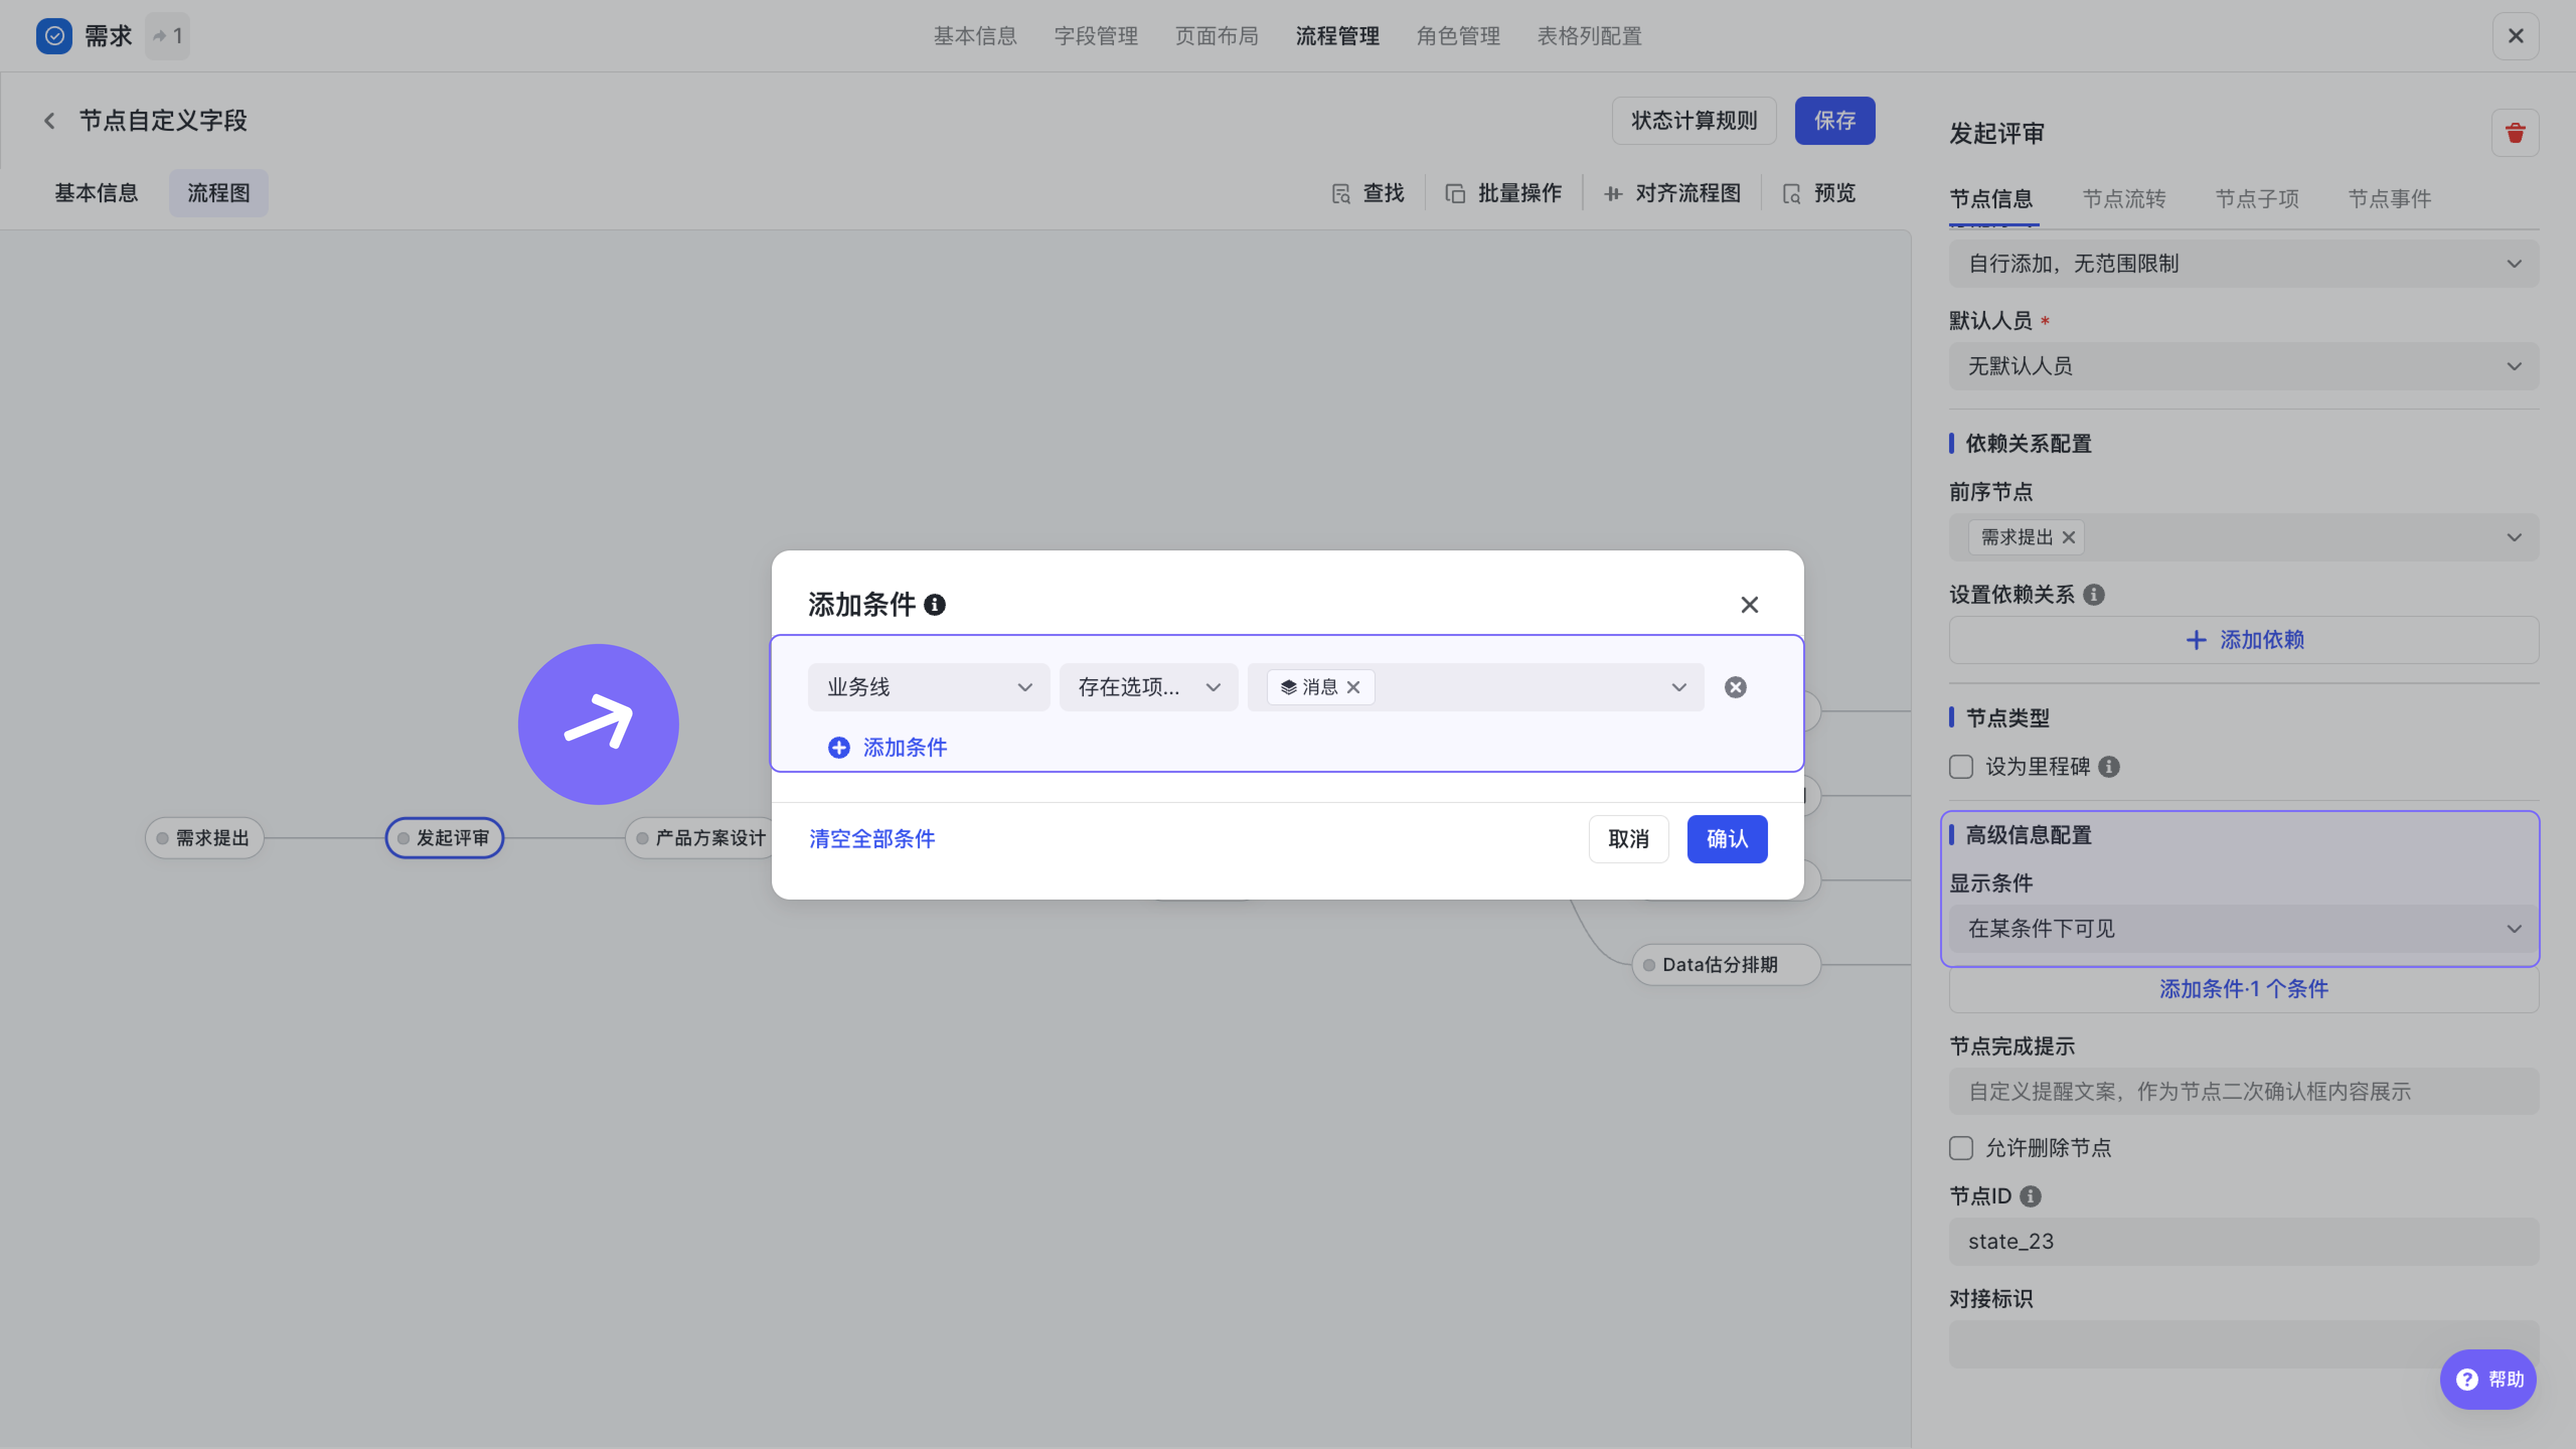Click the info icon beside 添加条件 title
Image resolution: width=2576 pixels, height=1449 pixels.
pos(934,605)
